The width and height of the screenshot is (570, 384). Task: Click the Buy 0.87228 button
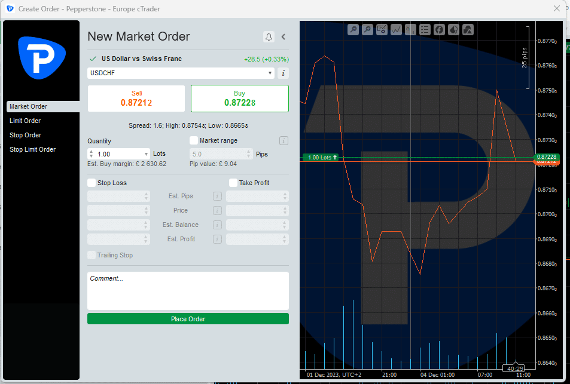coord(240,99)
